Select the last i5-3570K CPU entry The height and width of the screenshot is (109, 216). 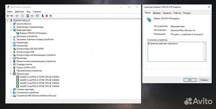(39, 86)
